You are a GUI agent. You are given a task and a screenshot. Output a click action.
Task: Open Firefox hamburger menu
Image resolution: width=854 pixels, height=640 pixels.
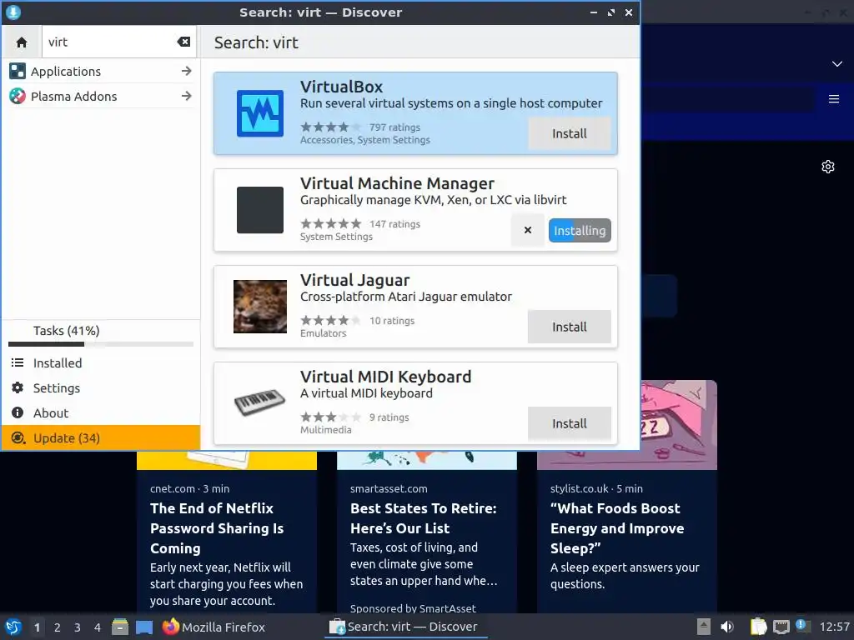(834, 99)
